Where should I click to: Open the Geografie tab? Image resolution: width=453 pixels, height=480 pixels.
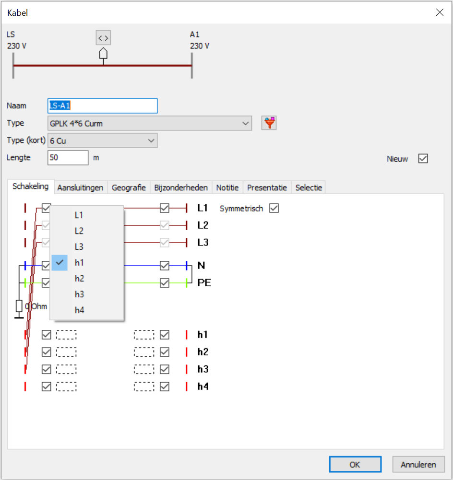pyautogui.click(x=129, y=187)
